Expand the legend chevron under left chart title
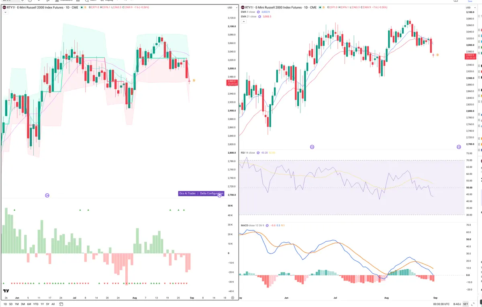Image resolution: width=482 pixels, height=307 pixels. [x=5, y=12]
